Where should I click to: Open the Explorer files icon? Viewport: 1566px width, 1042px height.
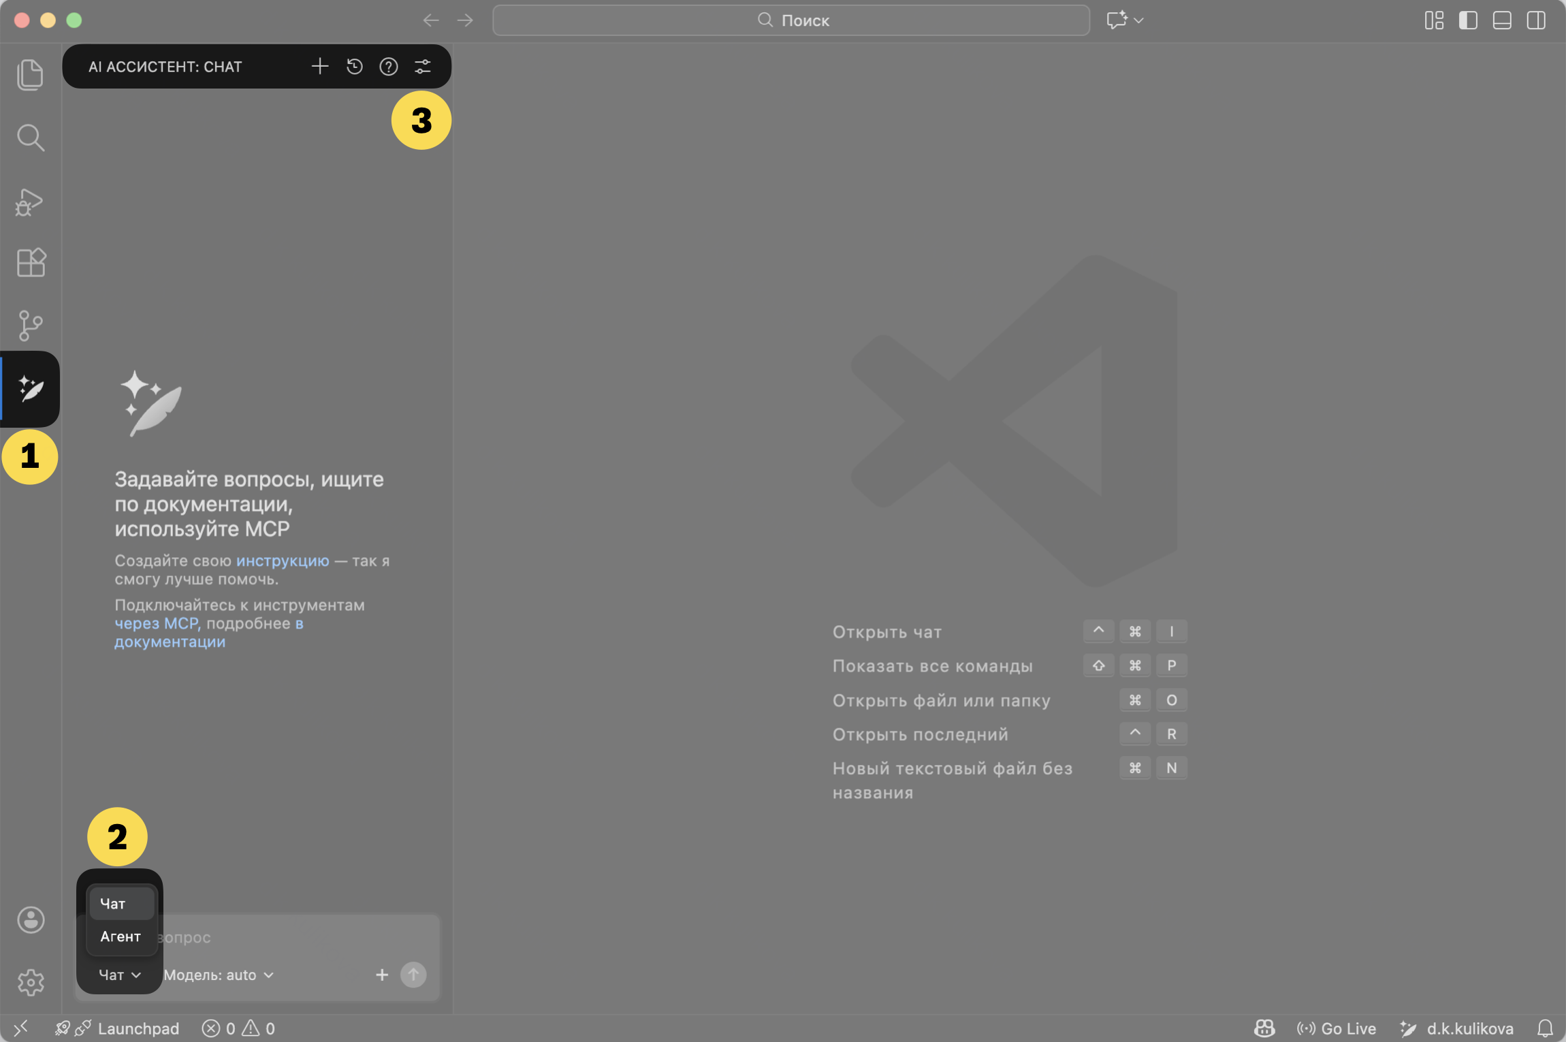(x=31, y=74)
